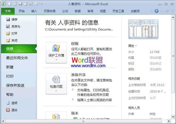
Task: Click the blue Help question mark icon
Action: click(156, 11)
